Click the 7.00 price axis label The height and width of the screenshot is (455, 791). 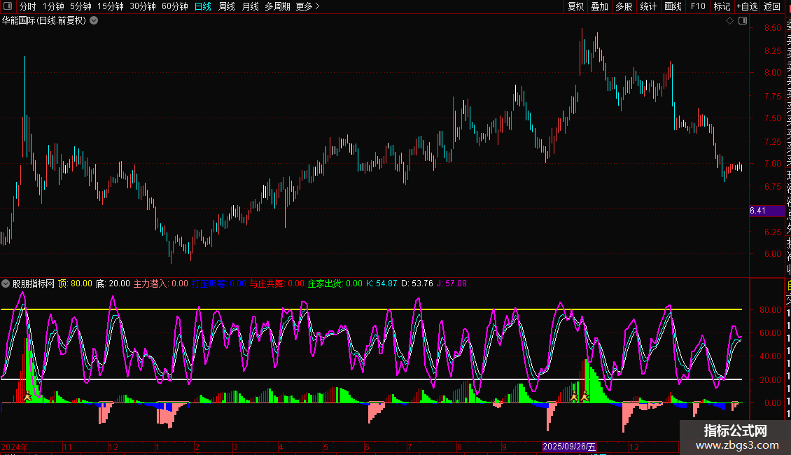point(773,163)
